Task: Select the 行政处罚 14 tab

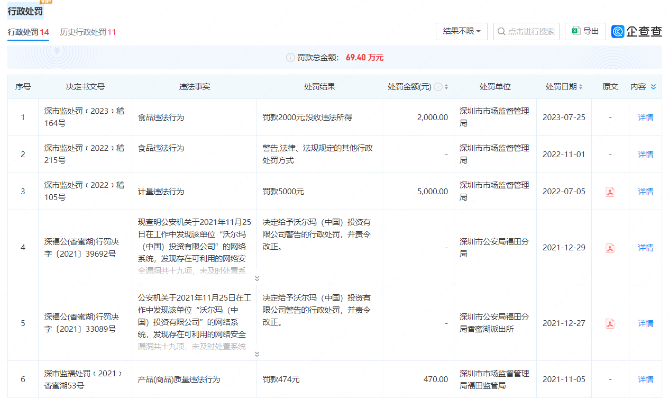Action: click(29, 32)
